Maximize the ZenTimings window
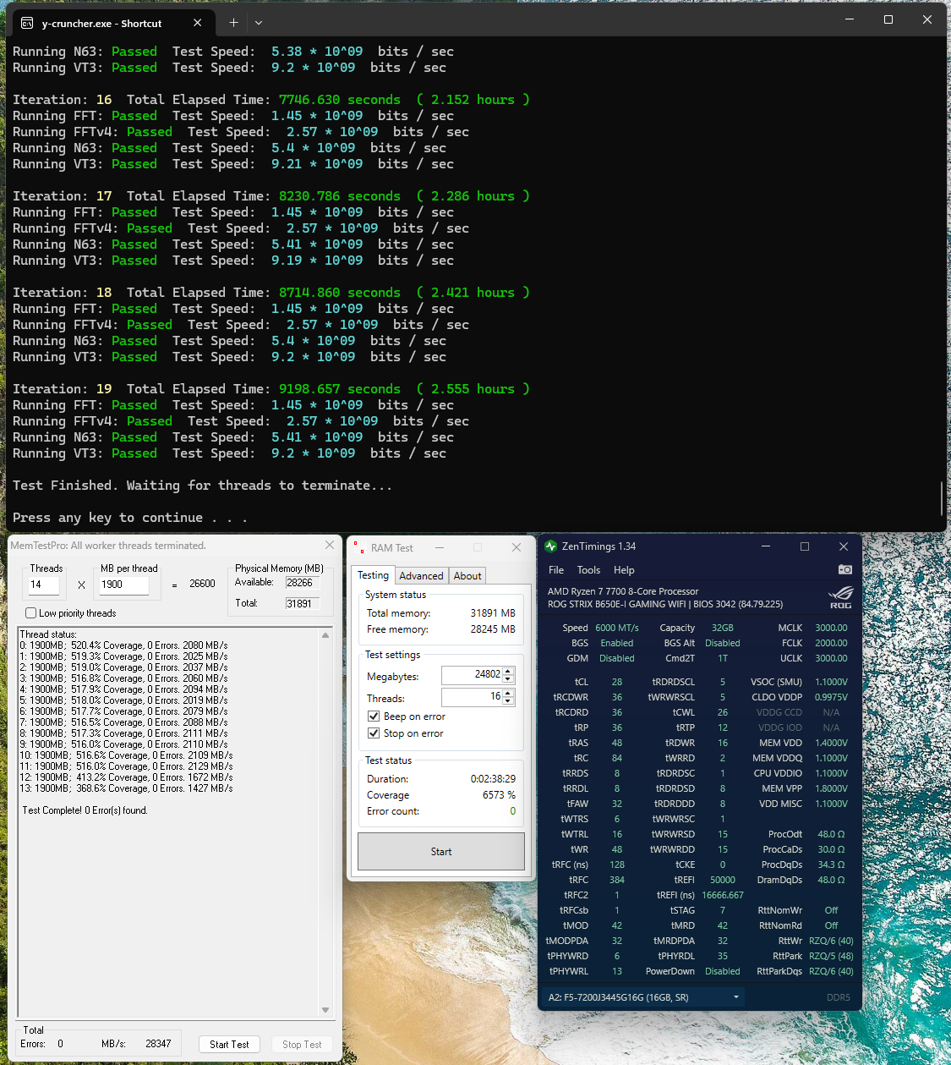Image resolution: width=951 pixels, height=1065 pixels. (x=805, y=546)
